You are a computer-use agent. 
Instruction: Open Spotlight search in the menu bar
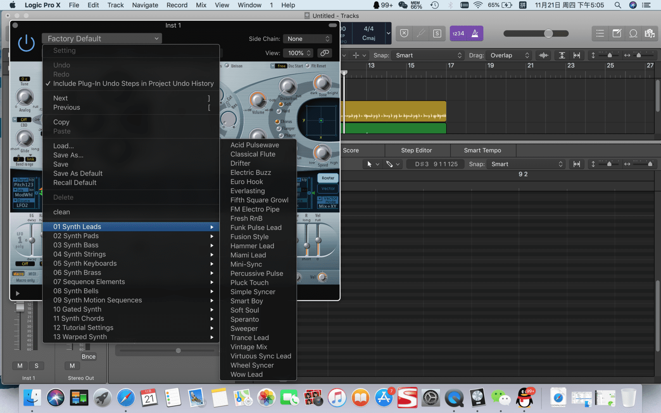tap(618, 5)
